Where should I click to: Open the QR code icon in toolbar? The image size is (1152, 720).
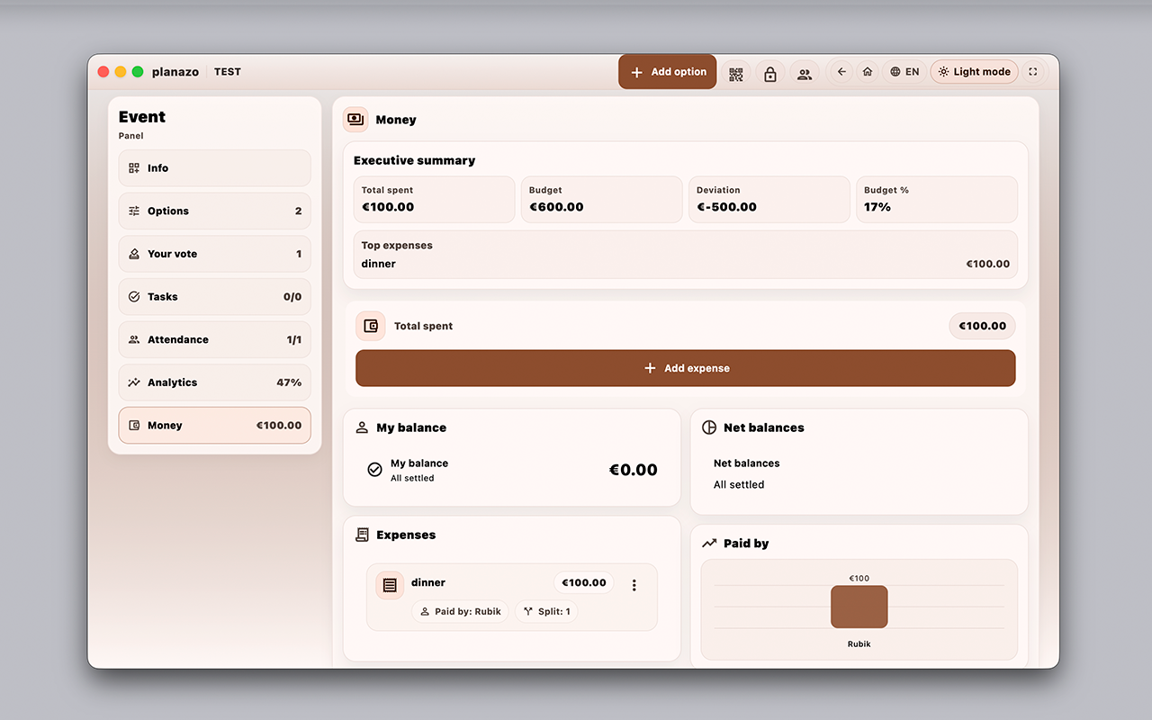point(736,73)
